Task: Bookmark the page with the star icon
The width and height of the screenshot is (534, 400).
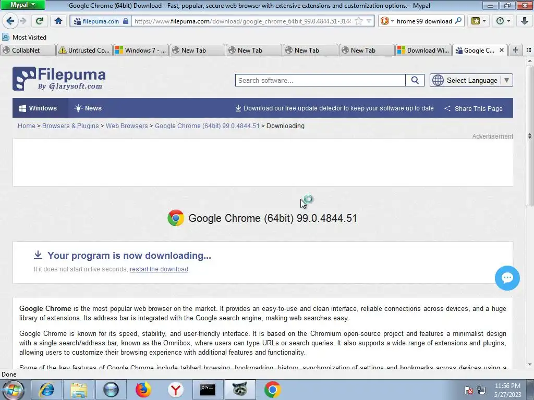Action: (359, 21)
